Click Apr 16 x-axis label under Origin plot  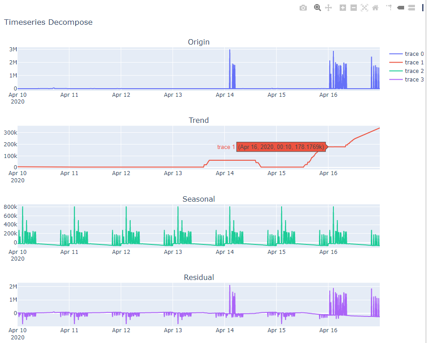tap(328, 95)
